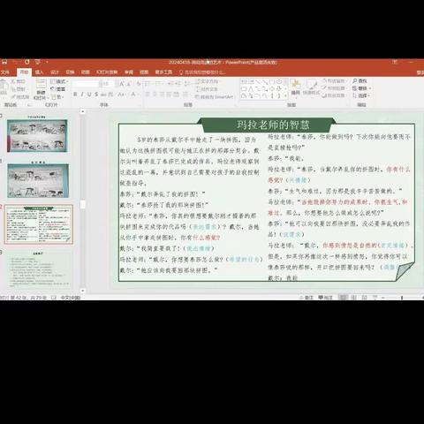Switch to the Home ribbon tab
Image resolution: width=424 pixels, height=424 pixels.
pos(24,72)
